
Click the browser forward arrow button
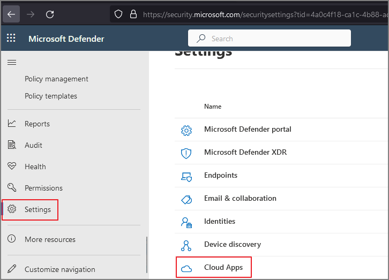click(31, 14)
